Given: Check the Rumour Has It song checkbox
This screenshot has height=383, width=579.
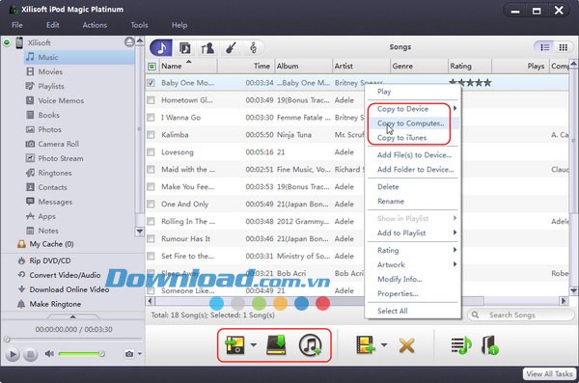Looking at the screenshot, I should (x=151, y=238).
